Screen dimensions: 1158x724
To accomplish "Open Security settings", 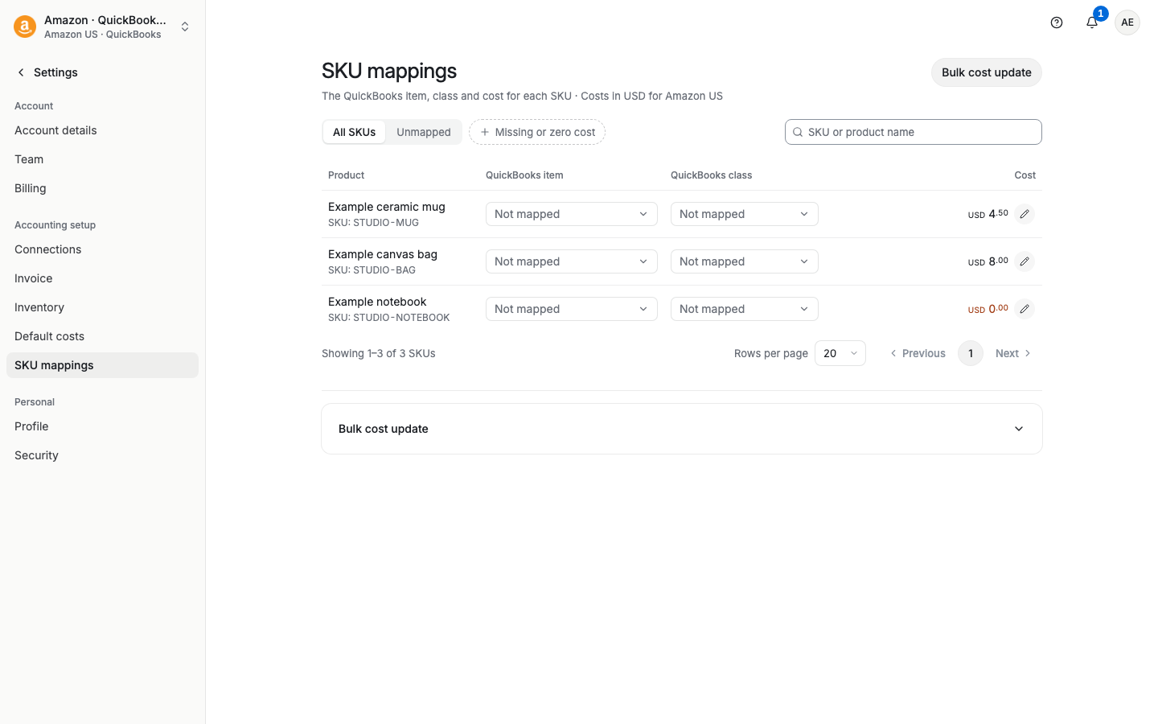I will (102, 455).
